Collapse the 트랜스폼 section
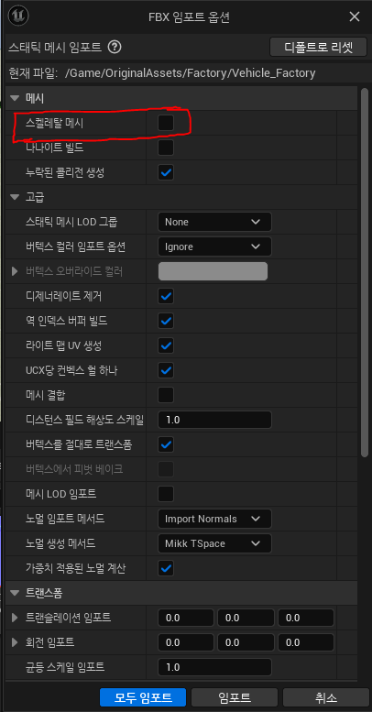This screenshot has height=712, width=372. 16,593
